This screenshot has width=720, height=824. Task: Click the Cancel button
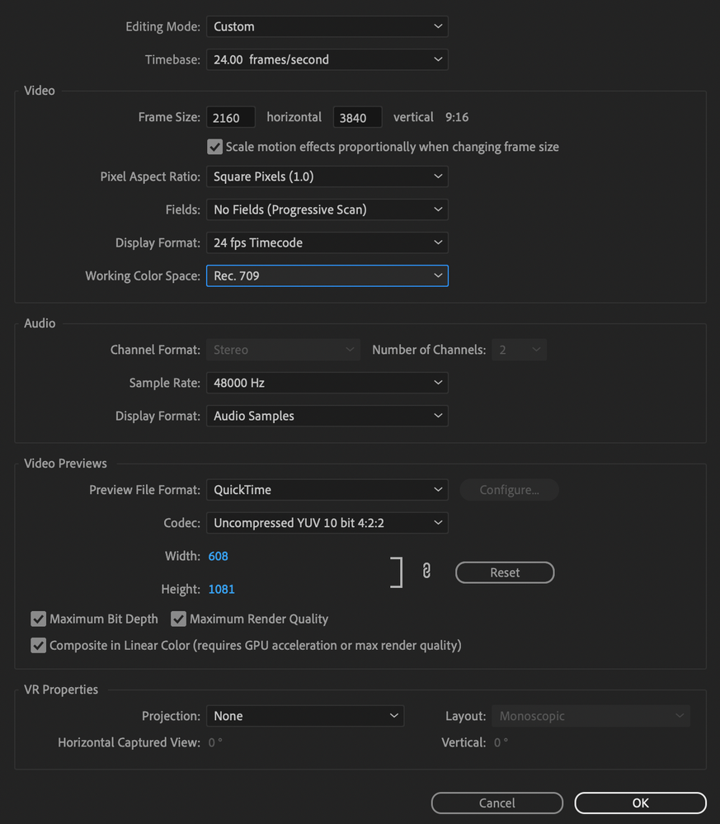point(496,803)
